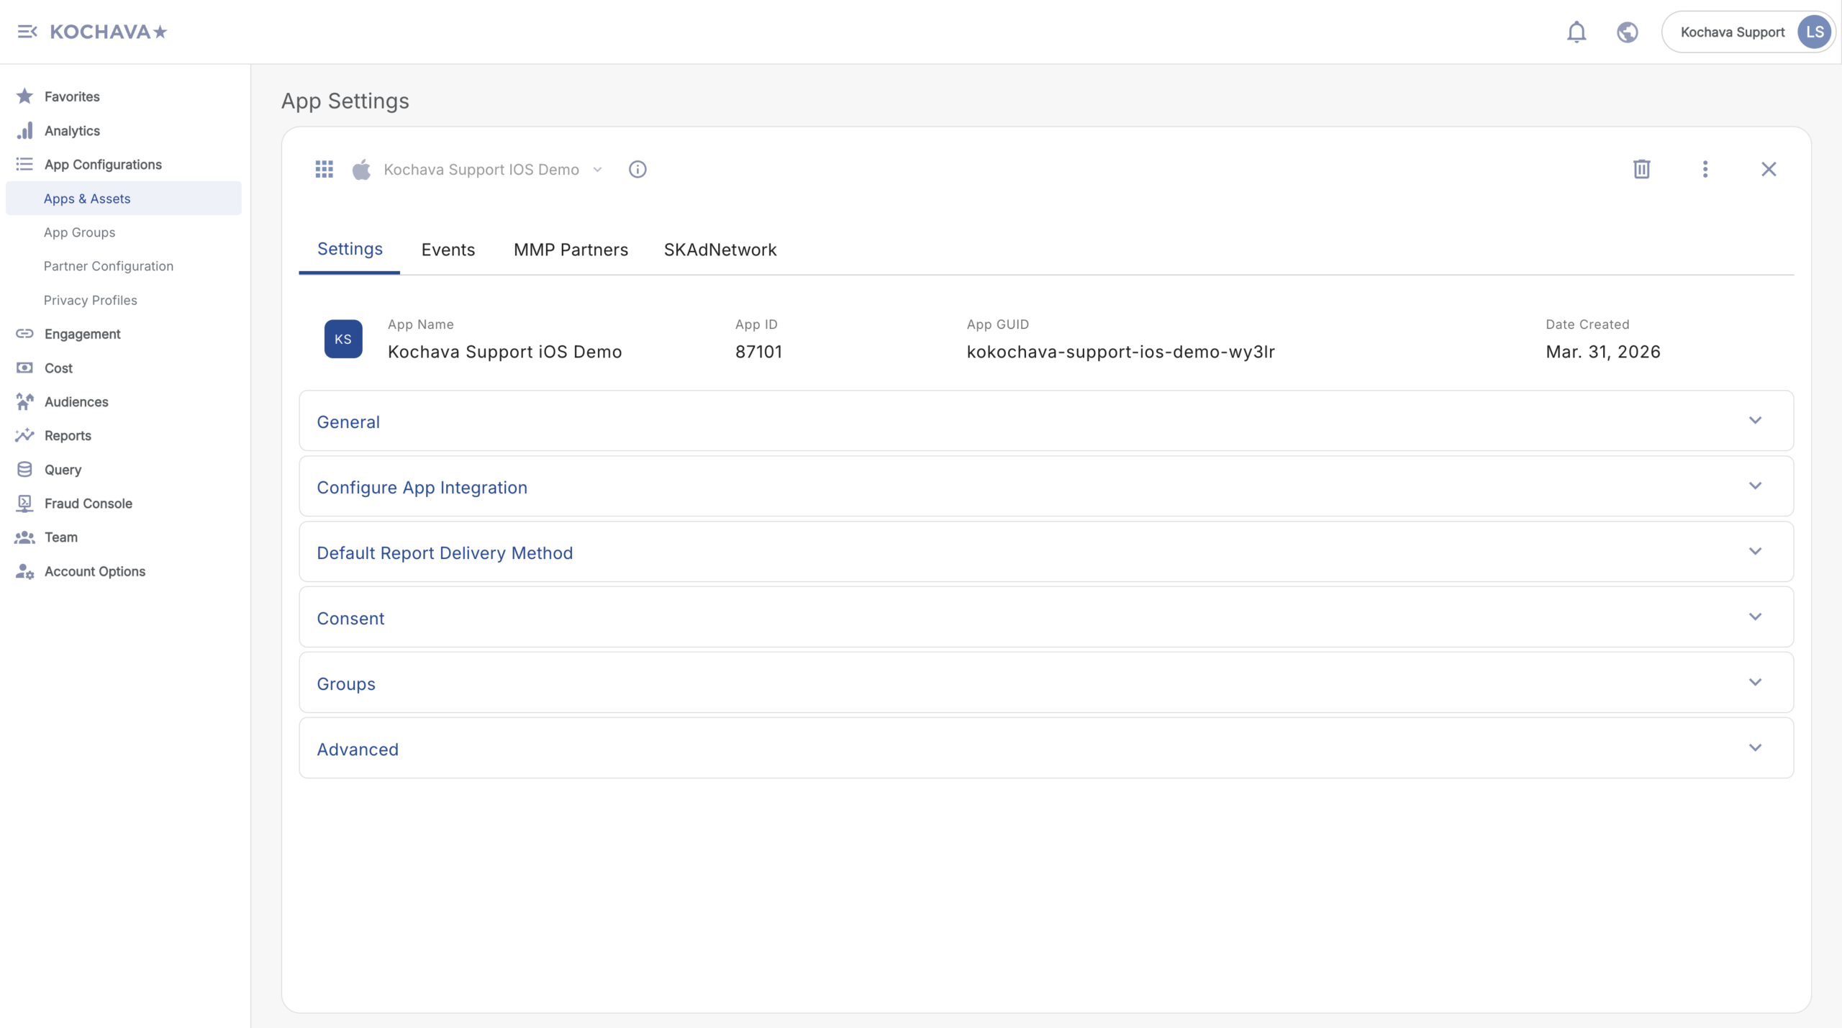Open the MMP Partners tab
Screen dimensions: 1842x1028
point(570,250)
